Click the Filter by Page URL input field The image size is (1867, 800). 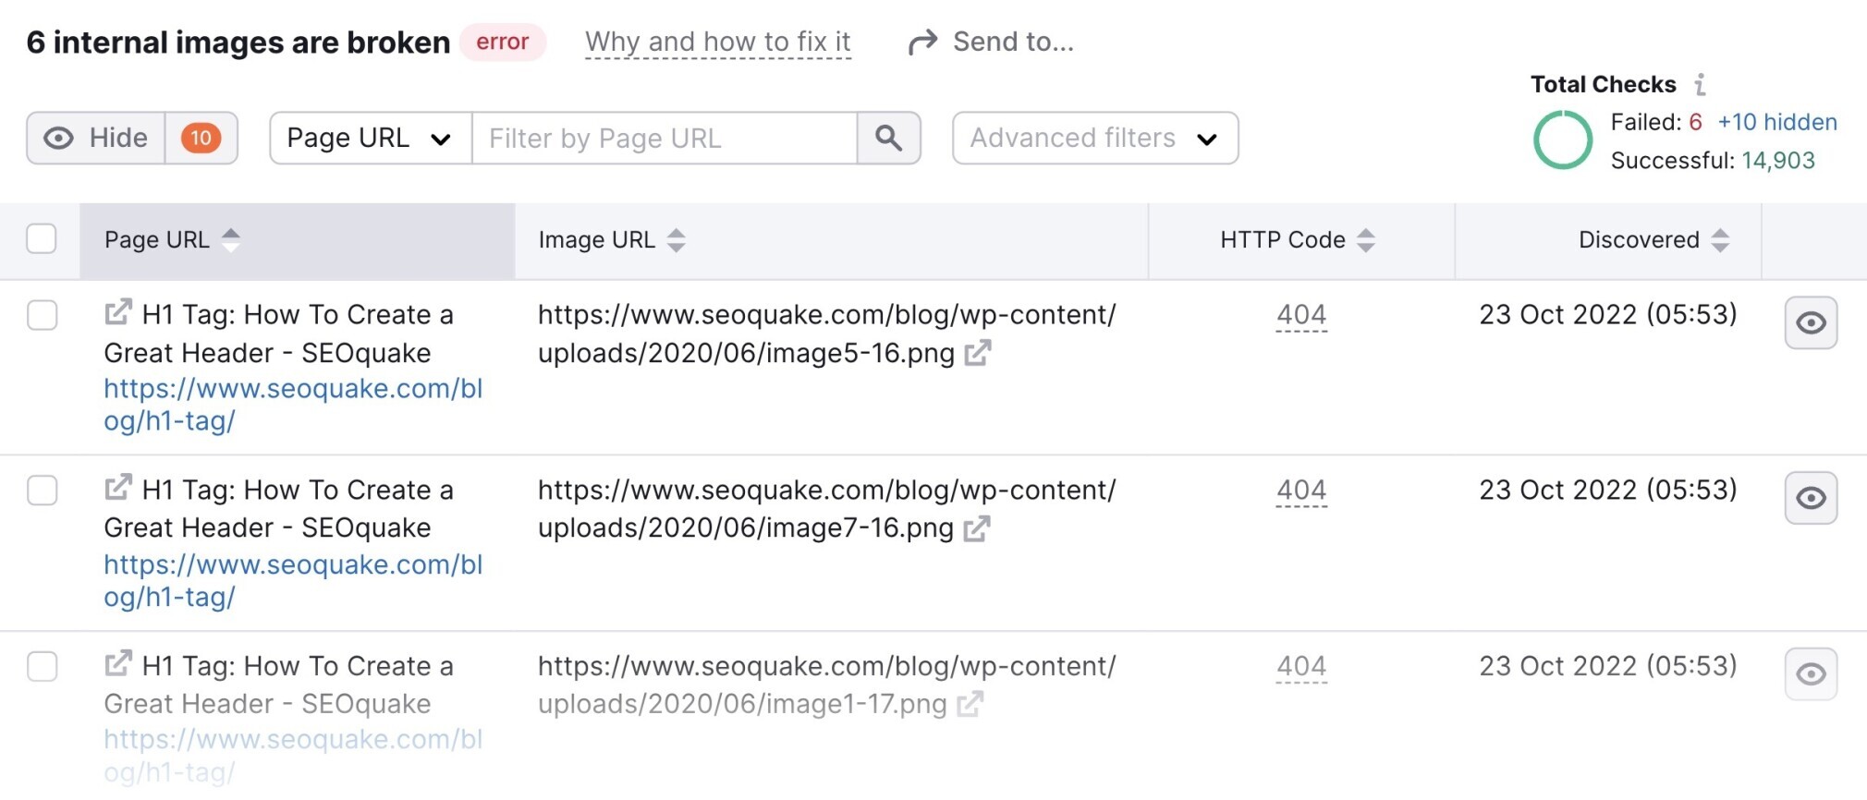665,139
